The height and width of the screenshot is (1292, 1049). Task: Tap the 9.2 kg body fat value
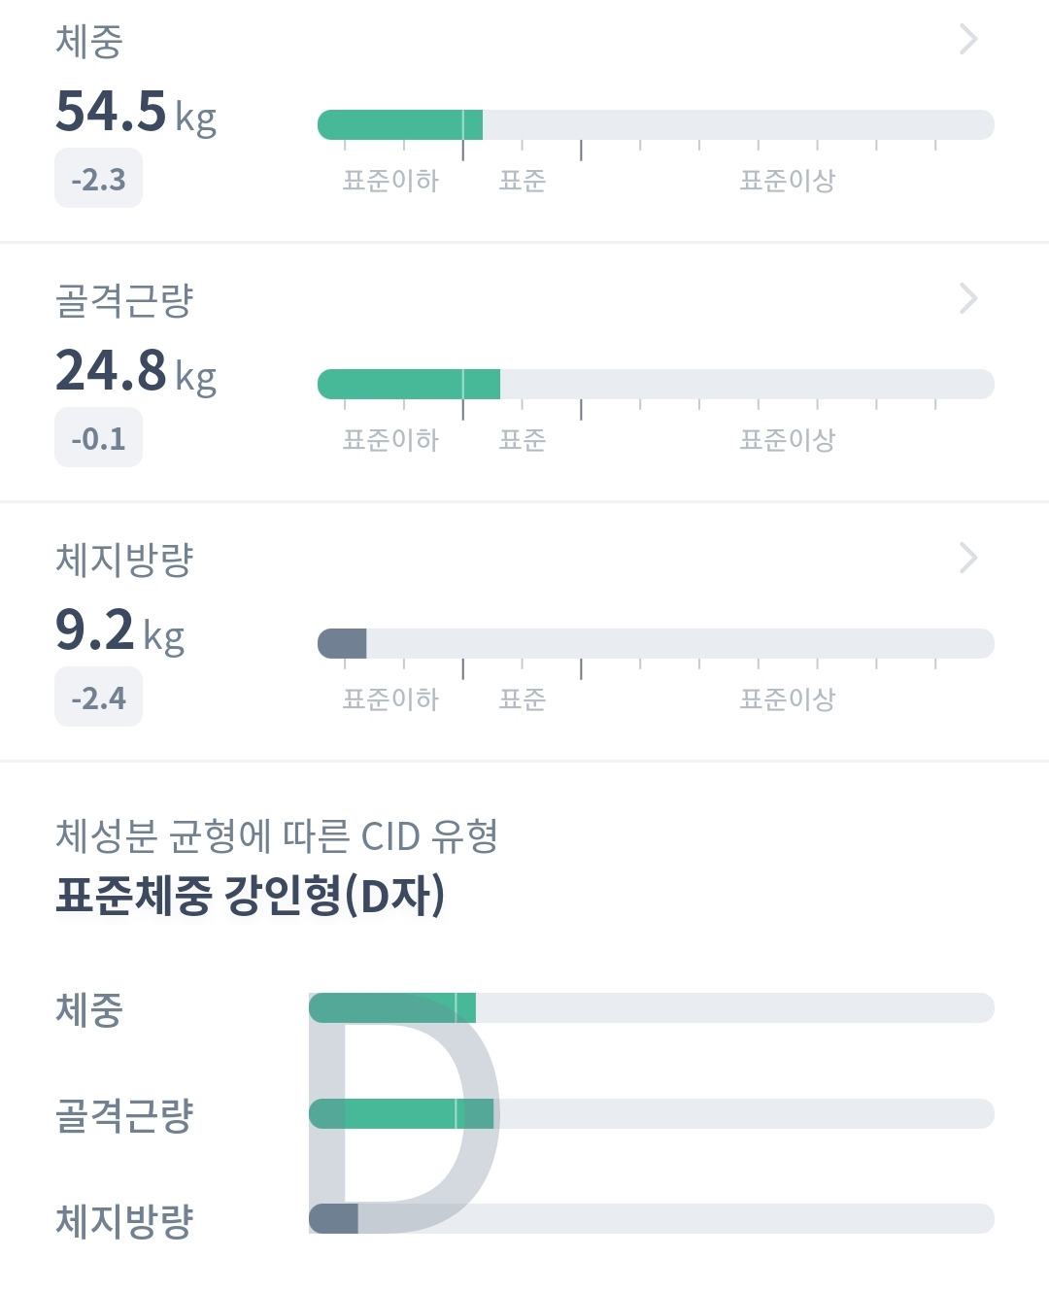[x=118, y=630]
